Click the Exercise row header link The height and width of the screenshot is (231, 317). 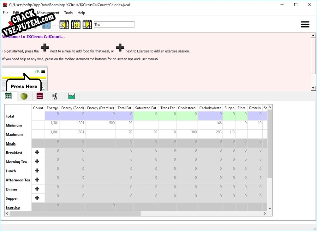(x=13, y=207)
